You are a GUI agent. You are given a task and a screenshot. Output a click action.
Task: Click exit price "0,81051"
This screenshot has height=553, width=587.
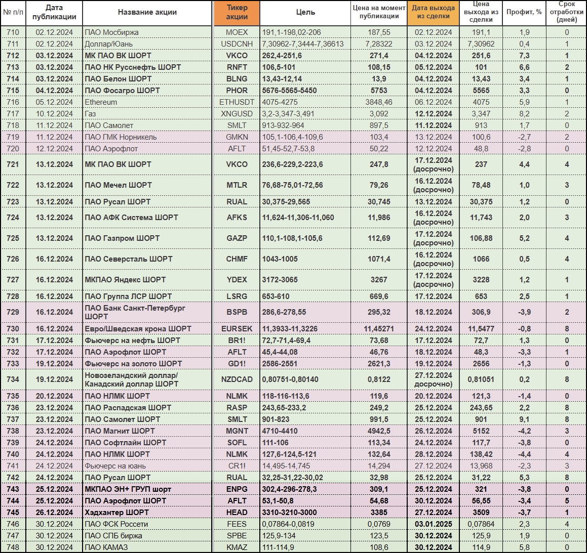click(481, 379)
